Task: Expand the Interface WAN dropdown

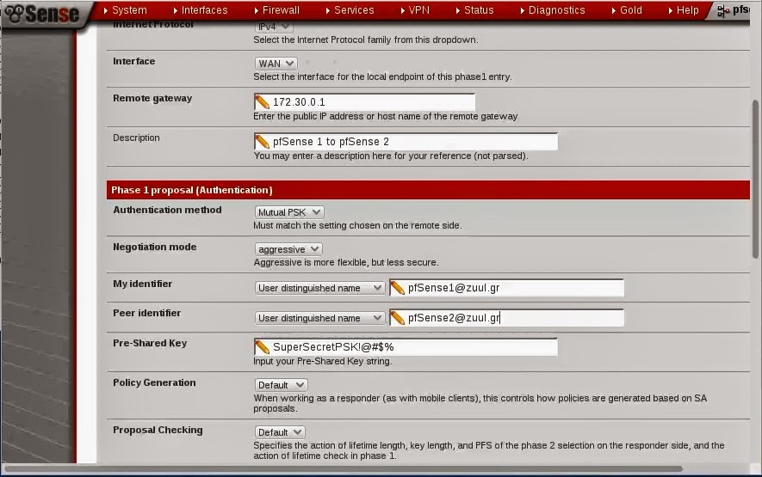Action: point(276,64)
